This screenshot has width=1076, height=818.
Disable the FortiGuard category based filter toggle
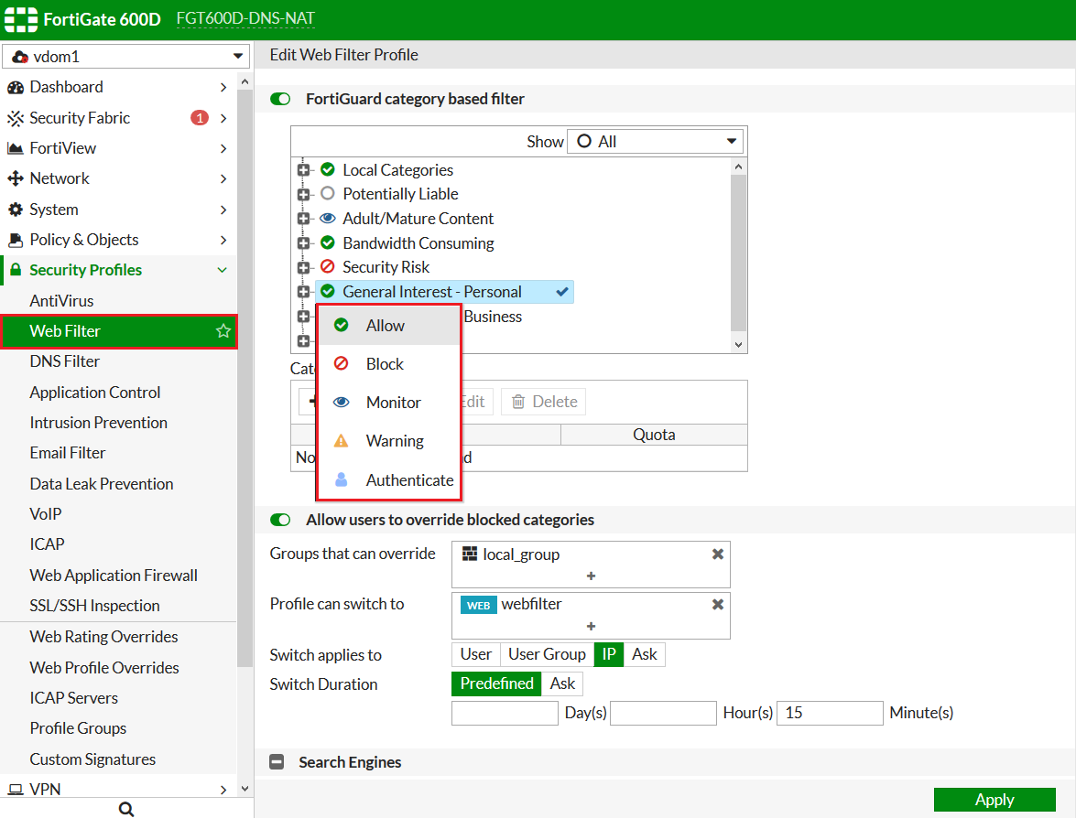click(279, 99)
